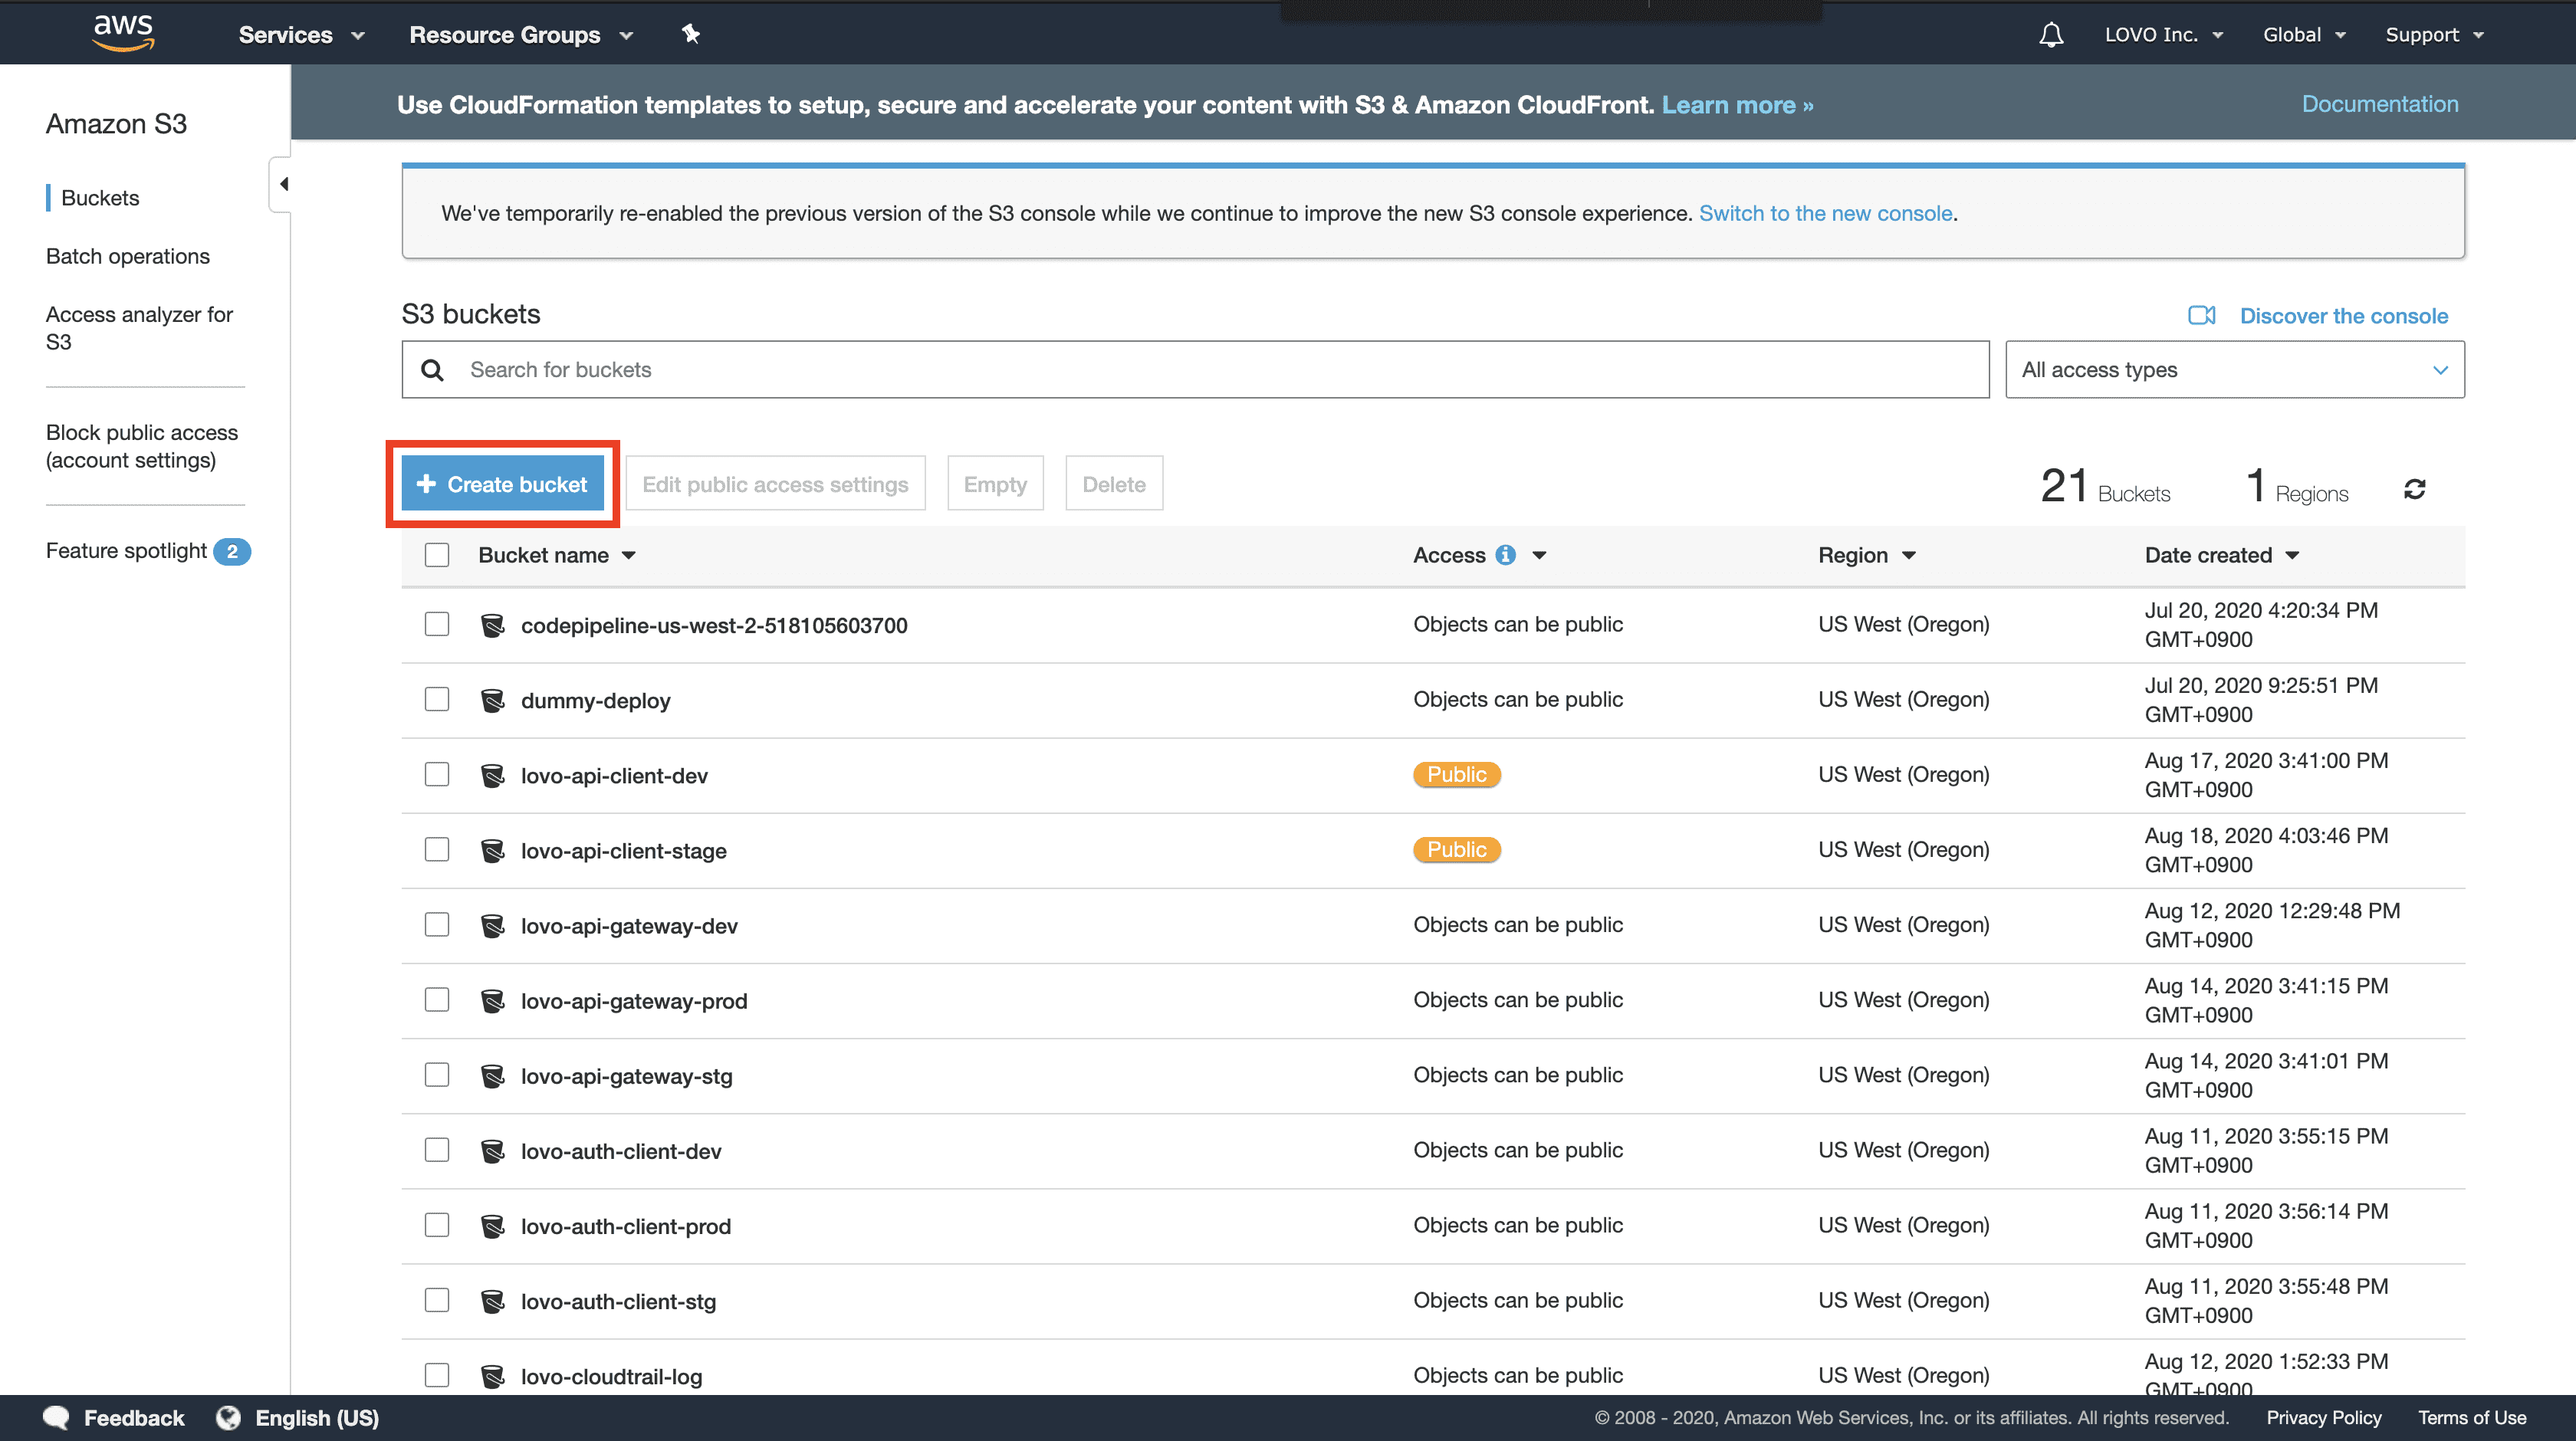Open the All access types filter

2235,370
